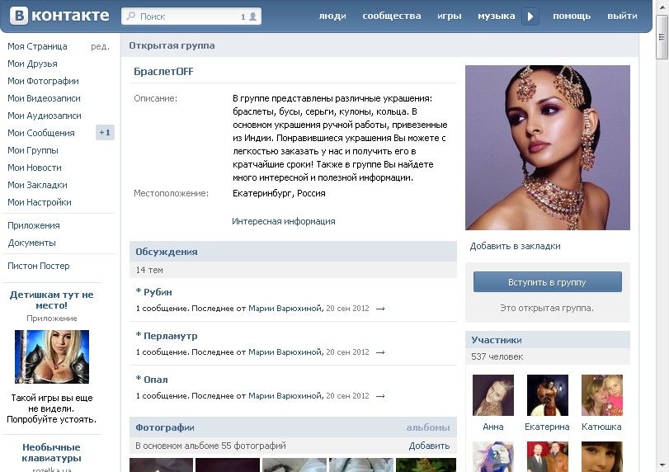Click the music play button in header
The width and height of the screenshot is (669, 472).
click(530, 17)
